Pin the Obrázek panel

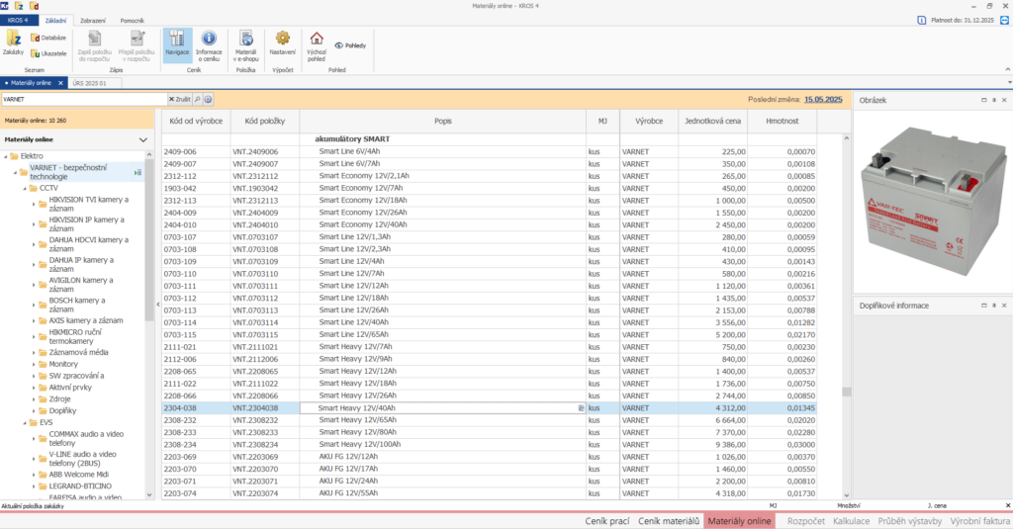(x=994, y=100)
